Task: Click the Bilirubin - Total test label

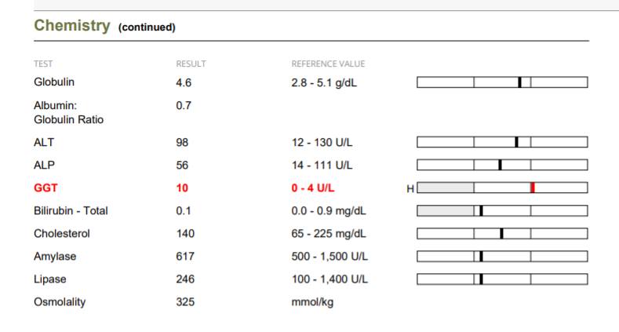Action: click(x=71, y=211)
